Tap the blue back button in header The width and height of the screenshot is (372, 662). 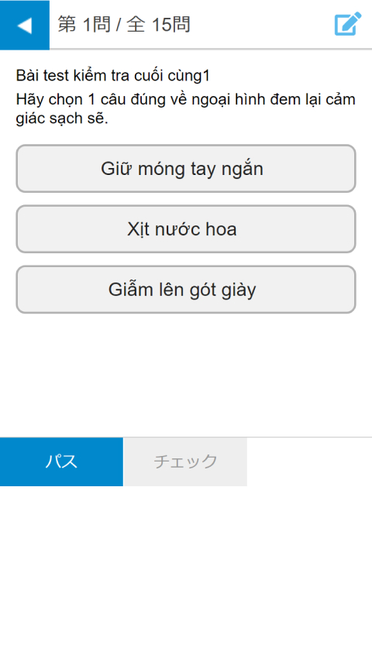(x=25, y=25)
